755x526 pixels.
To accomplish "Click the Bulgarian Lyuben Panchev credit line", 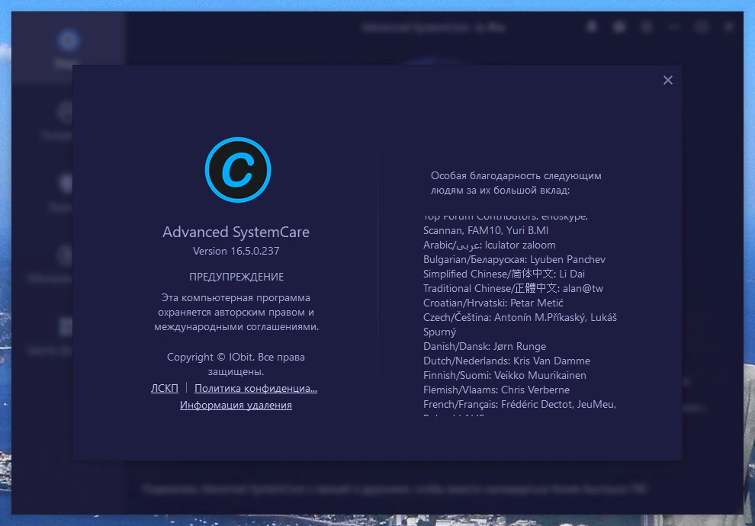I will click(x=514, y=259).
